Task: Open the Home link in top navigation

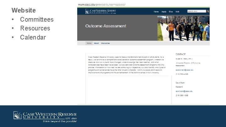Action: coord(156,12)
